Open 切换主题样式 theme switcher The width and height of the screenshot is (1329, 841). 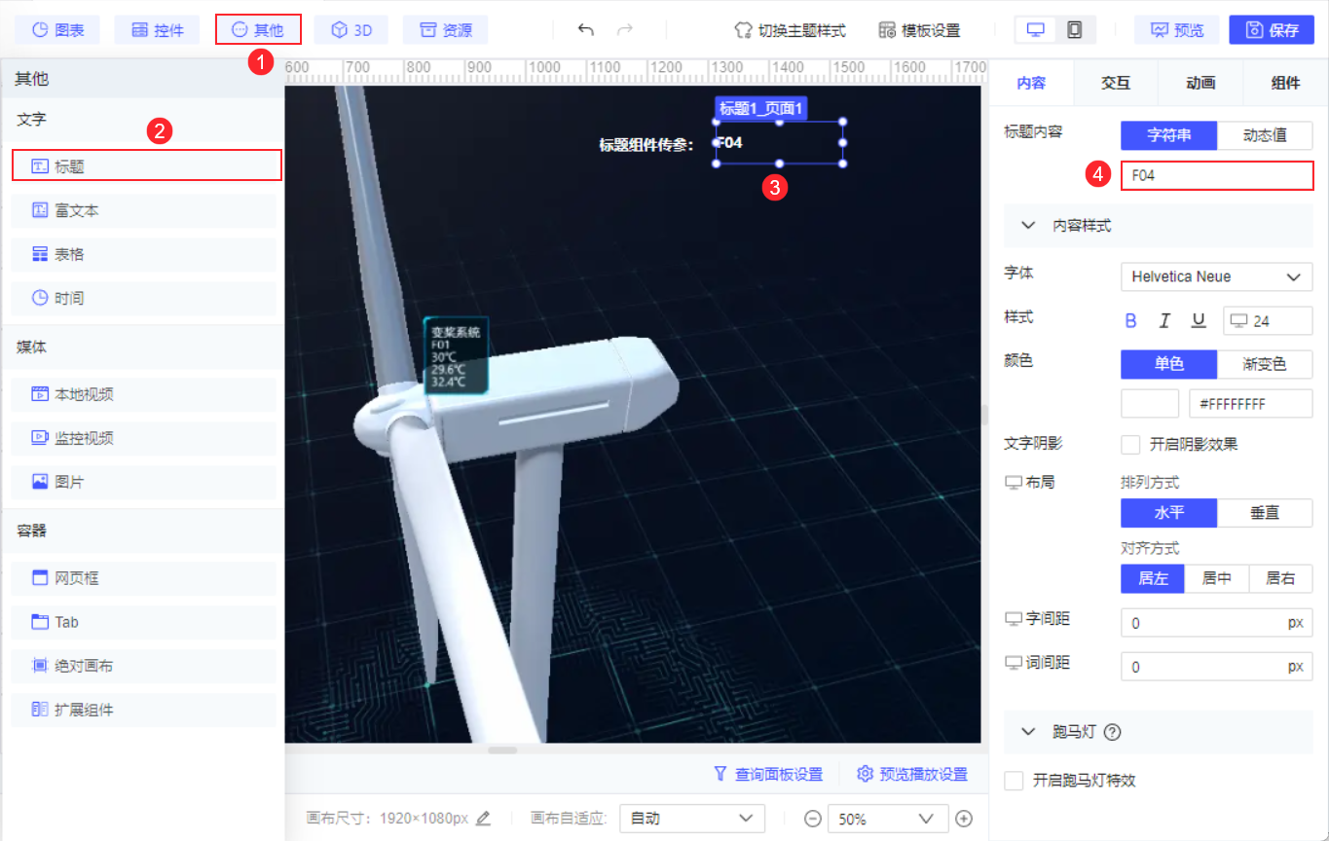pos(790,30)
